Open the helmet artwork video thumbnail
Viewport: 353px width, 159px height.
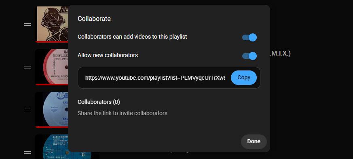click(x=52, y=24)
